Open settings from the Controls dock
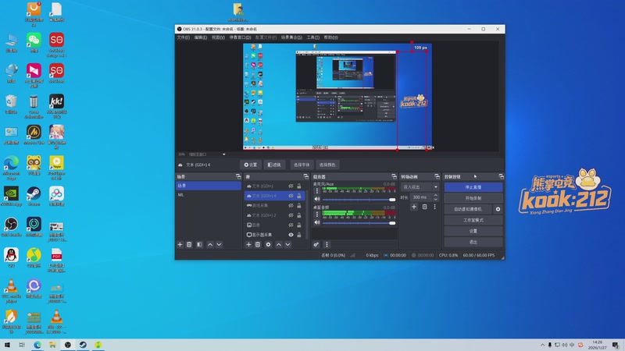The height and width of the screenshot is (351, 625). click(x=473, y=231)
